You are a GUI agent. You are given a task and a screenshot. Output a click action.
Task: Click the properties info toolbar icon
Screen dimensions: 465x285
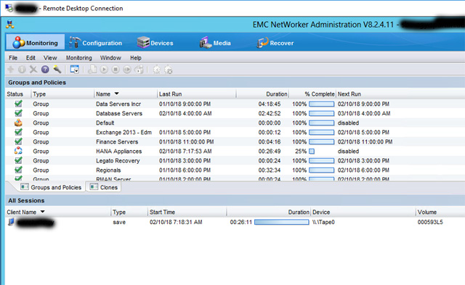(x=22, y=70)
